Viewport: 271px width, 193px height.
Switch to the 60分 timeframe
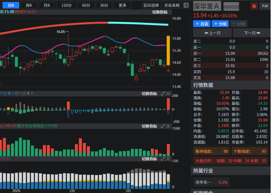click(x=85, y=5)
